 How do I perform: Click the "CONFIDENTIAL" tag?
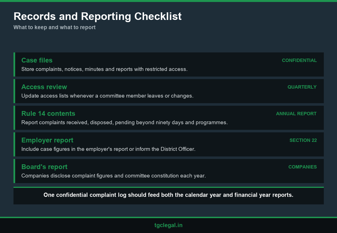[x=299, y=60]
